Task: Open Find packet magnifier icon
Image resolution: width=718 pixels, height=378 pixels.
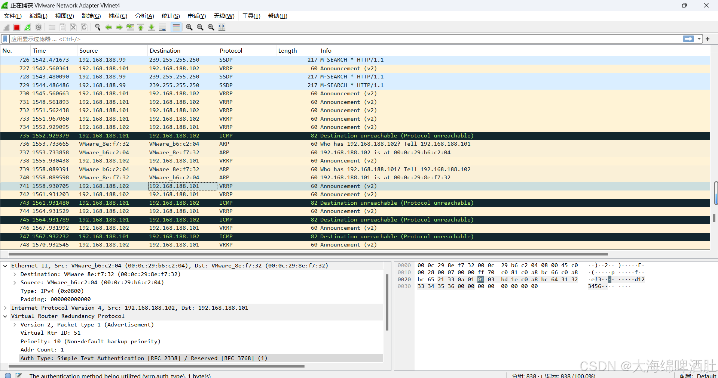Action: coord(98,27)
